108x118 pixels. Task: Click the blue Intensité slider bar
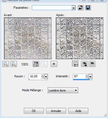point(81,79)
